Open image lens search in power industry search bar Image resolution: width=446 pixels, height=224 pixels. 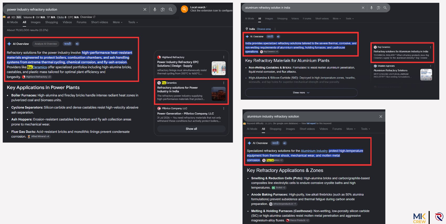pyautogui.click(x=163, y=9)
